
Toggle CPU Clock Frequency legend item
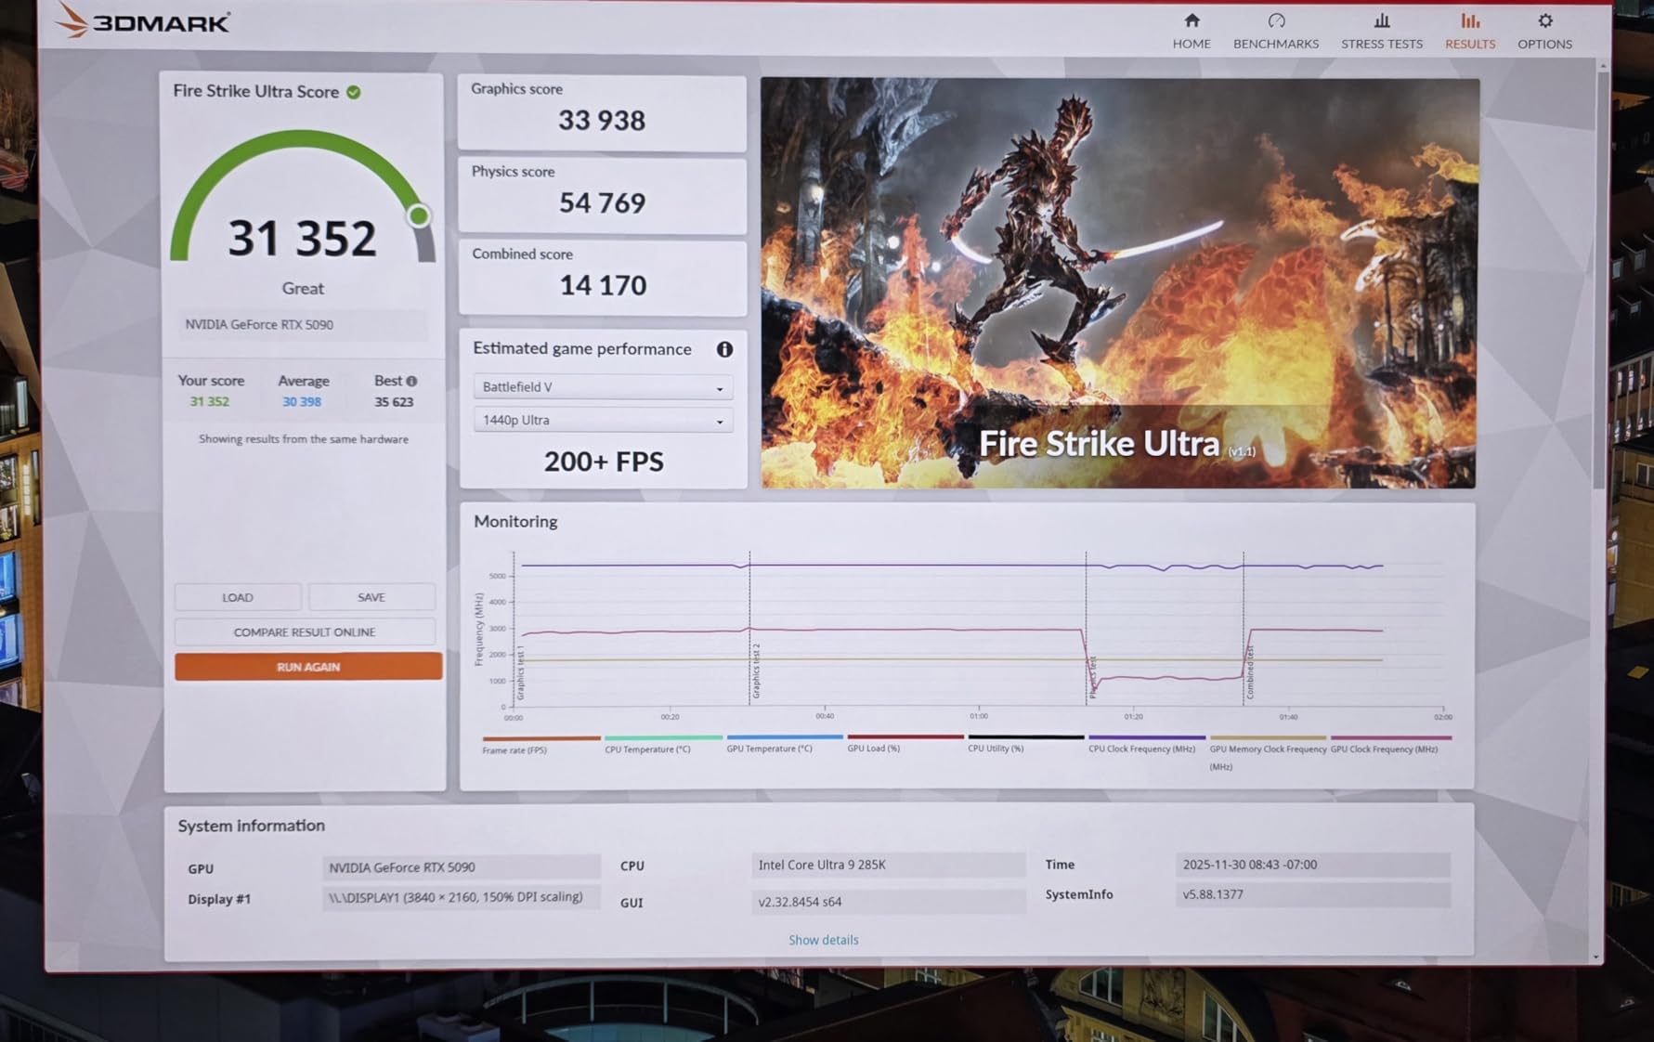[x=1147, y=745]
